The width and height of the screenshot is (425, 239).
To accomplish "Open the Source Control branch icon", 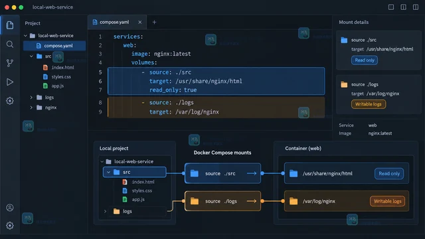I will [10, 63].
